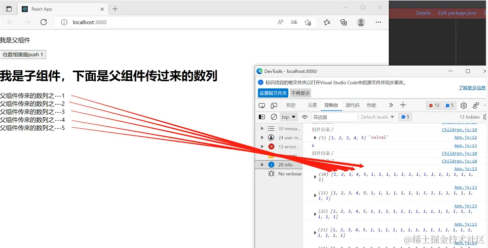
Task: Expand the (22) array log entry
Action: click(x=315, y=214)
